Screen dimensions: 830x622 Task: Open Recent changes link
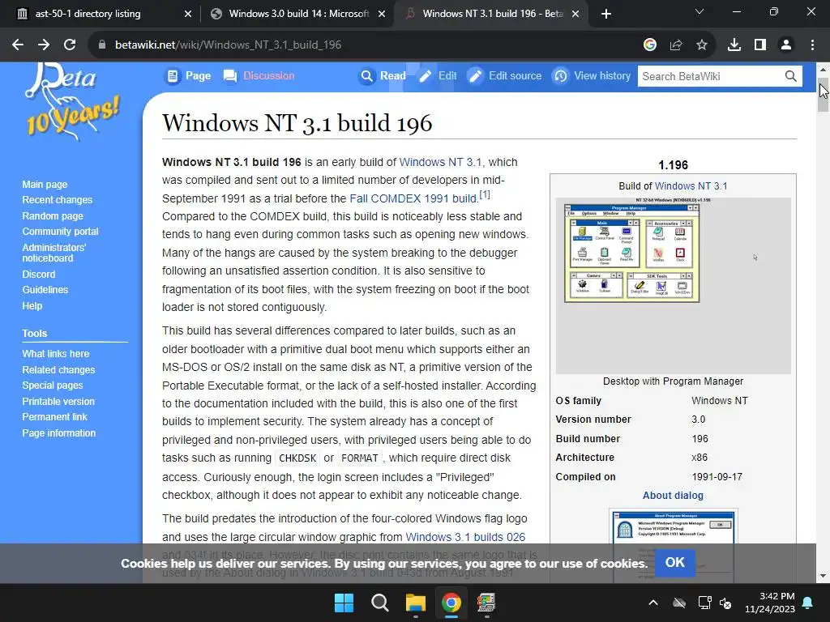[58, 200]
